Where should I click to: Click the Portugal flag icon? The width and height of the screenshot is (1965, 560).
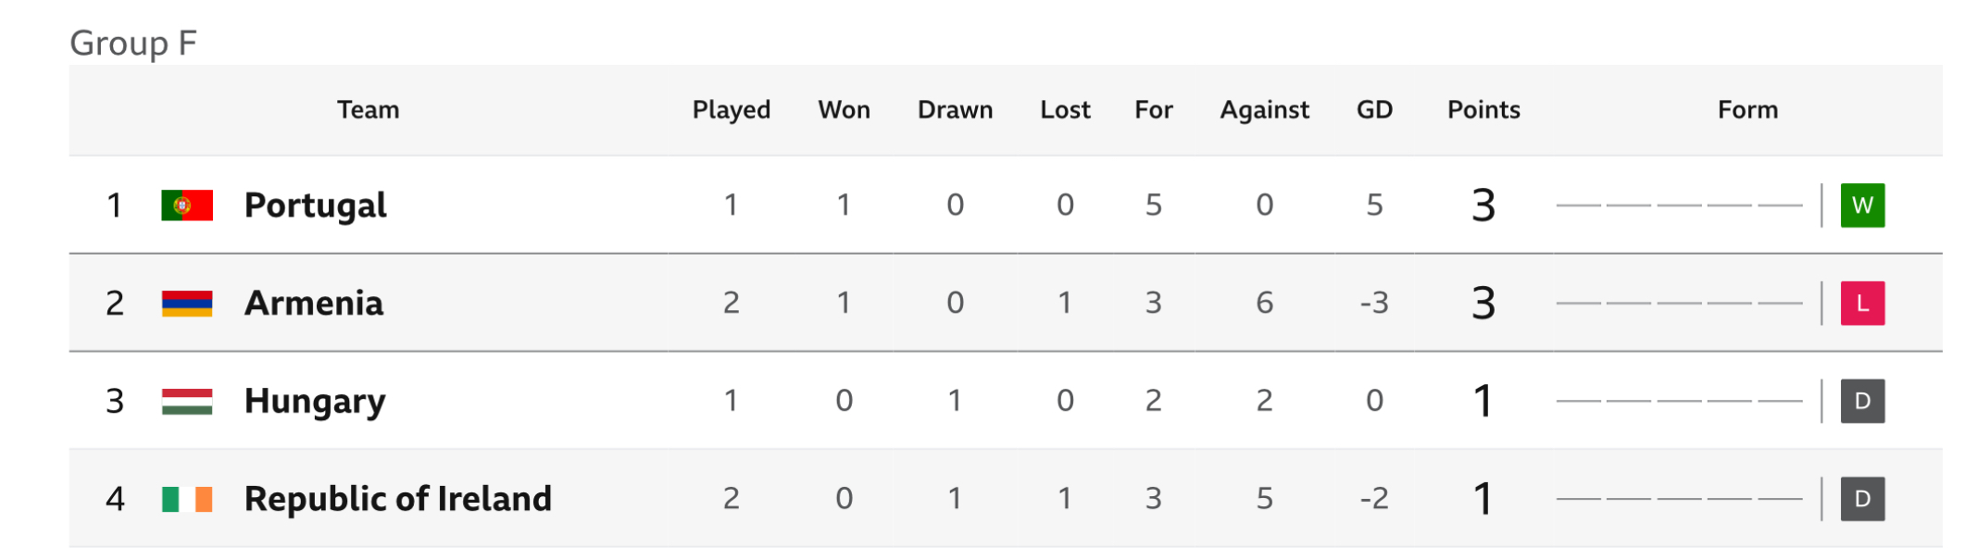point(187,205)
